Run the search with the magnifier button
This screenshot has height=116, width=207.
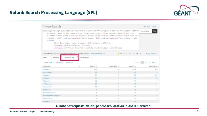click(155, 31)
